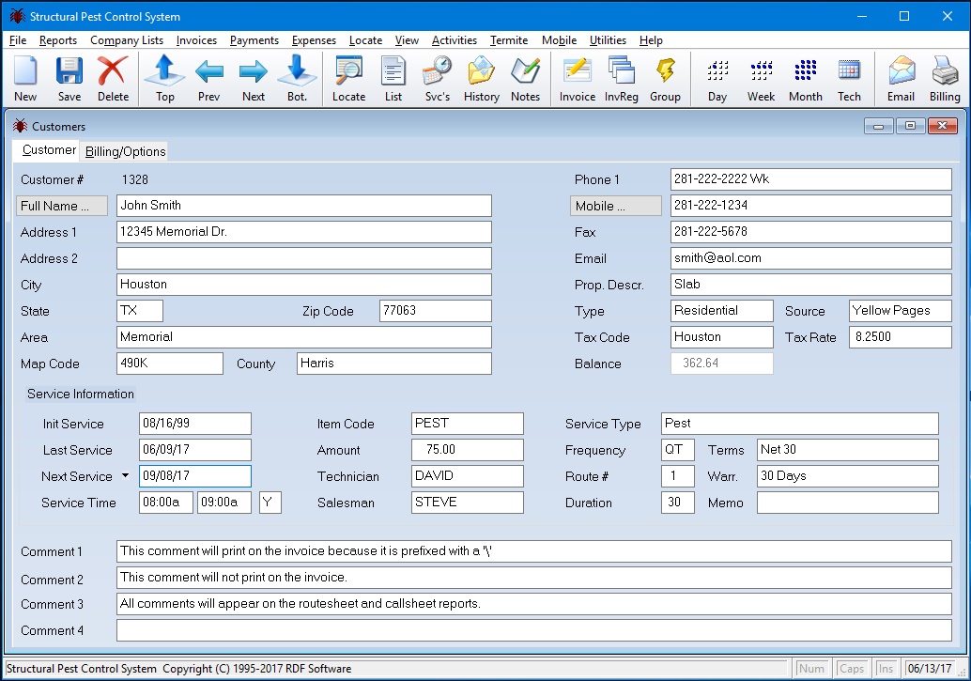
Task: Open the Payments menu
Action: coord(254,40)
